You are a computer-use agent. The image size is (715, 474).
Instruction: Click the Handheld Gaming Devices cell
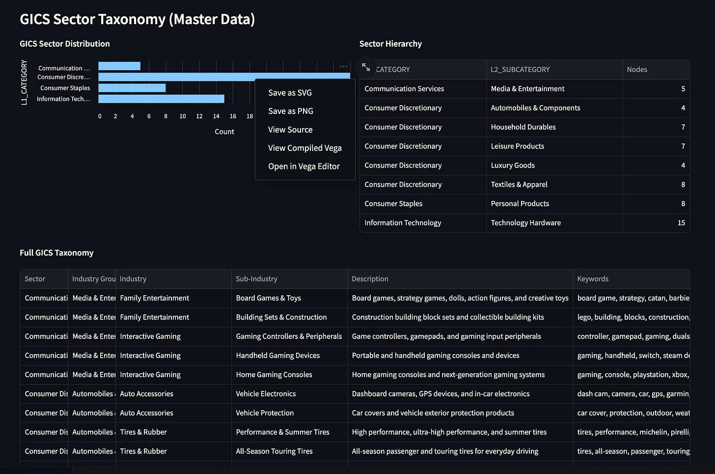tap(277, 355)
